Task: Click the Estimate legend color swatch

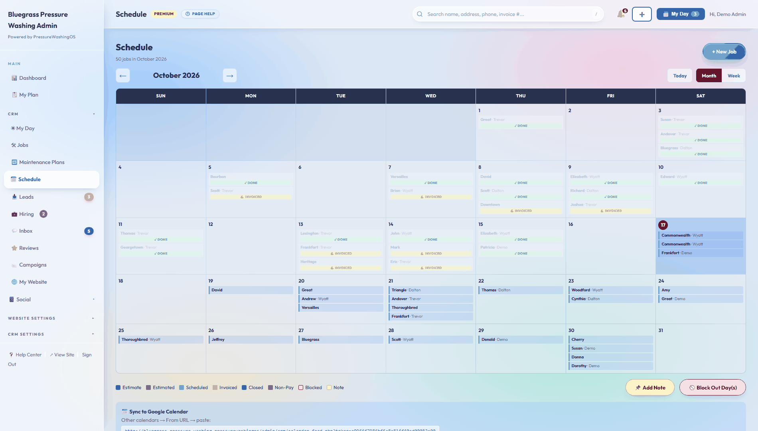Action: tap(118, 388)
